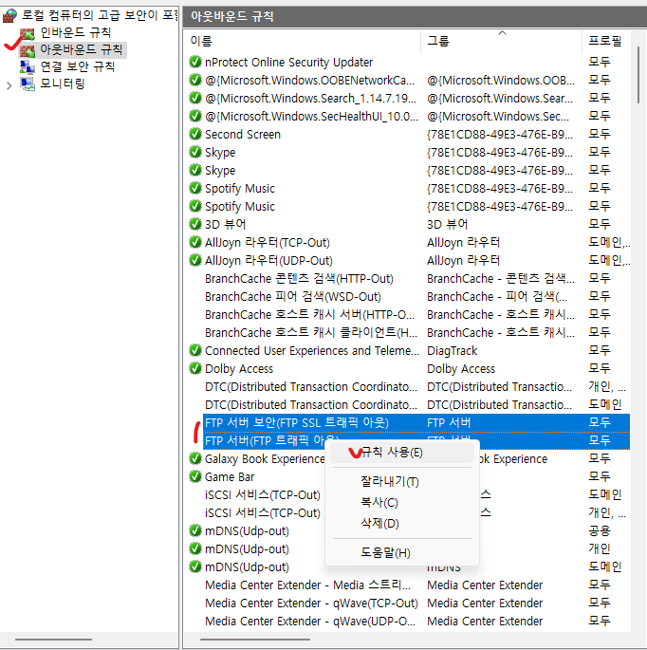The width and height of the screenshot is (647, 650).
Task: Click green check icon of Dolby Access rule
Action: pos(194,368)
